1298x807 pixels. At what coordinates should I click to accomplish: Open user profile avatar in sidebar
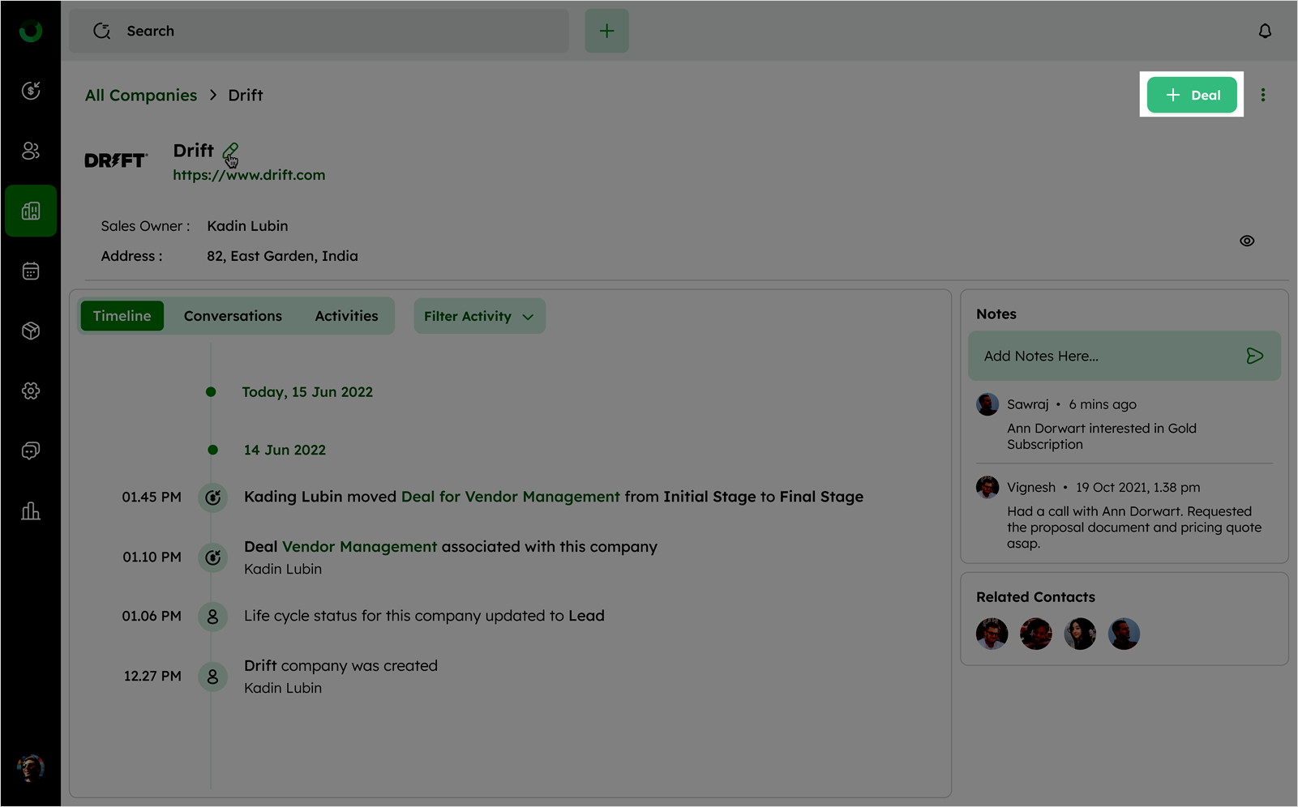(x=31, y=767)
